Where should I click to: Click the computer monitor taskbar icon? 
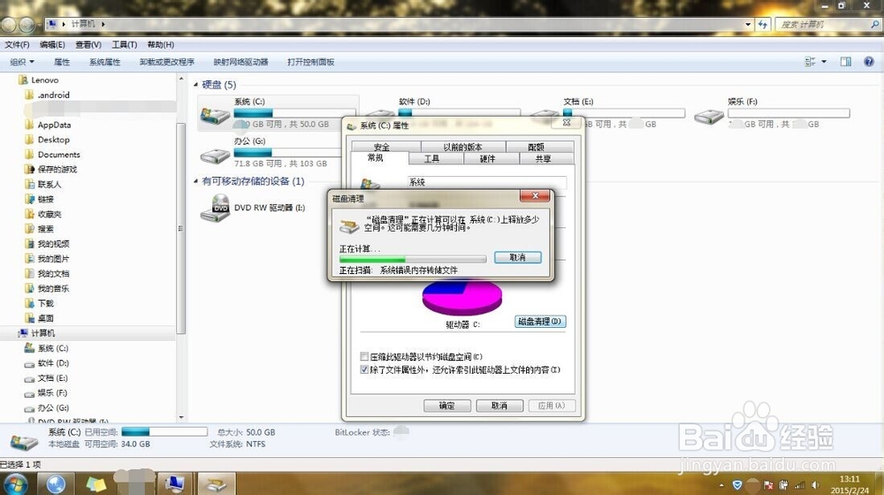pyautogui.click(x=175, y=484)
